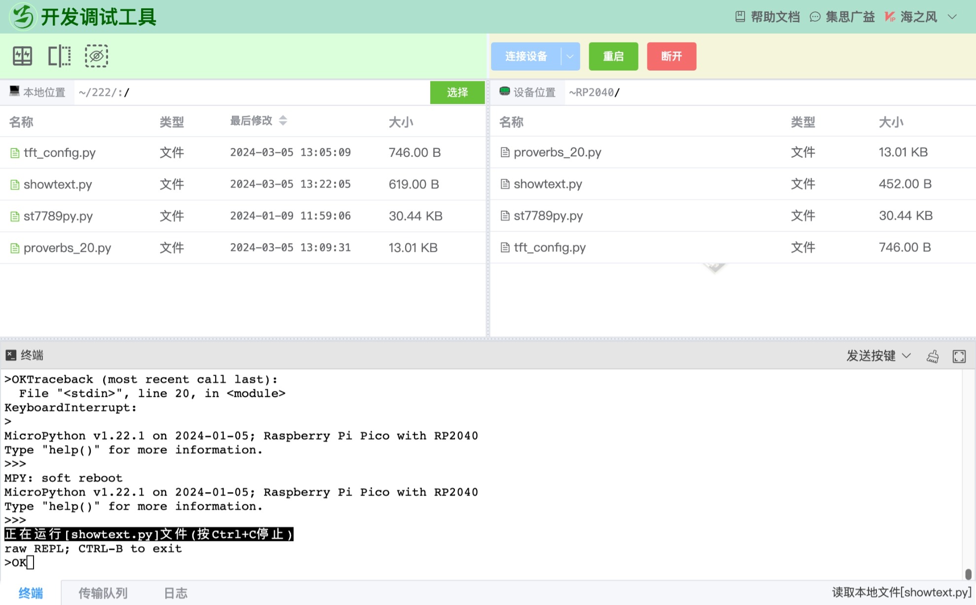
Task: Toggle the hidden files eye icon
Action: click(x=96, y=56)
